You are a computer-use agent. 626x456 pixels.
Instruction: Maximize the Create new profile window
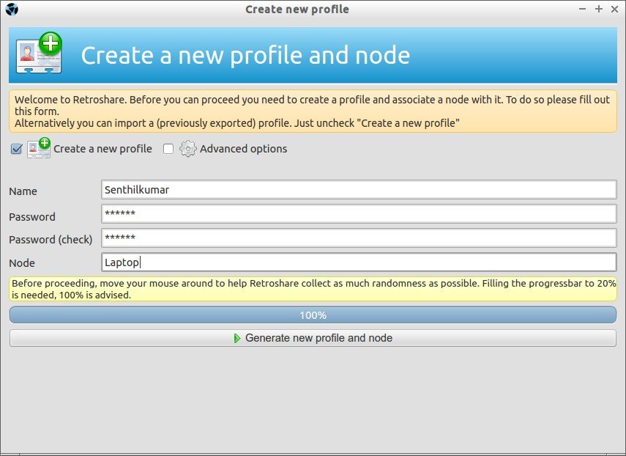(x=598, y=9)
